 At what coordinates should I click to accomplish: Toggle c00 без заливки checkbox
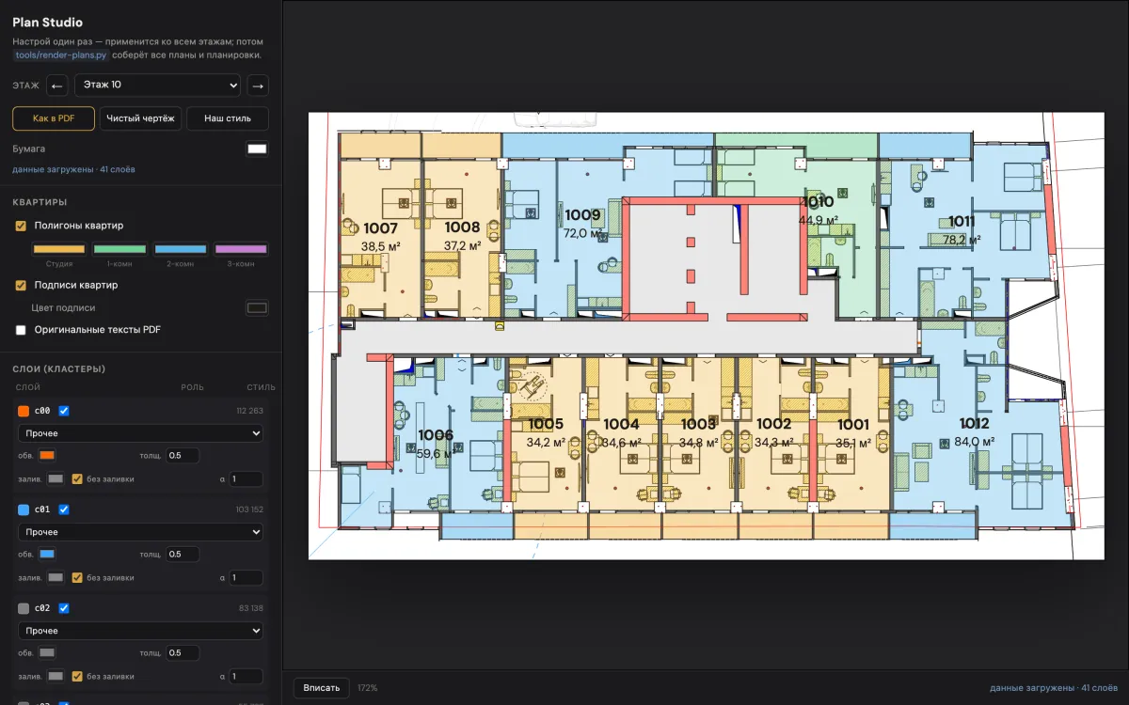(77, 478)
